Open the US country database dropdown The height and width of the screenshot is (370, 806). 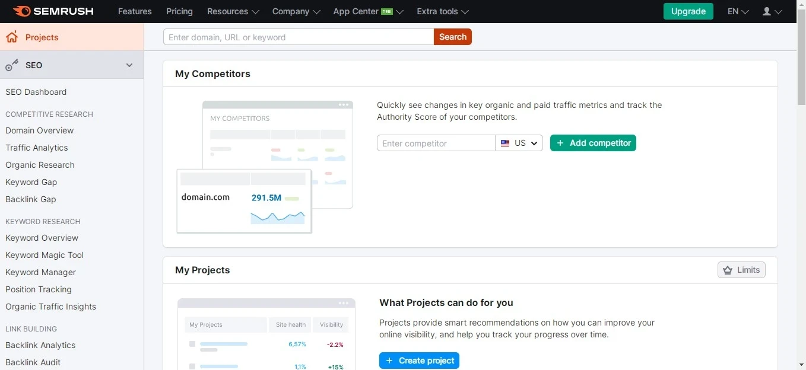coord(519,143)
